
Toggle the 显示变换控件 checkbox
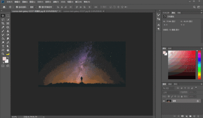click(x=40, y=7)
